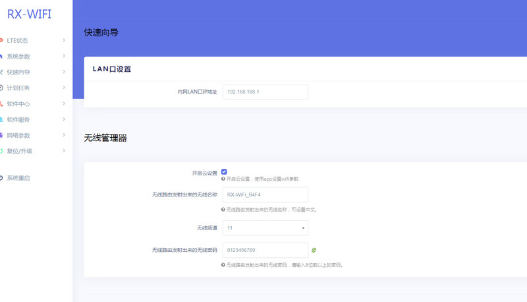Expand 软件中心 menu chevron

coord(64,104)
